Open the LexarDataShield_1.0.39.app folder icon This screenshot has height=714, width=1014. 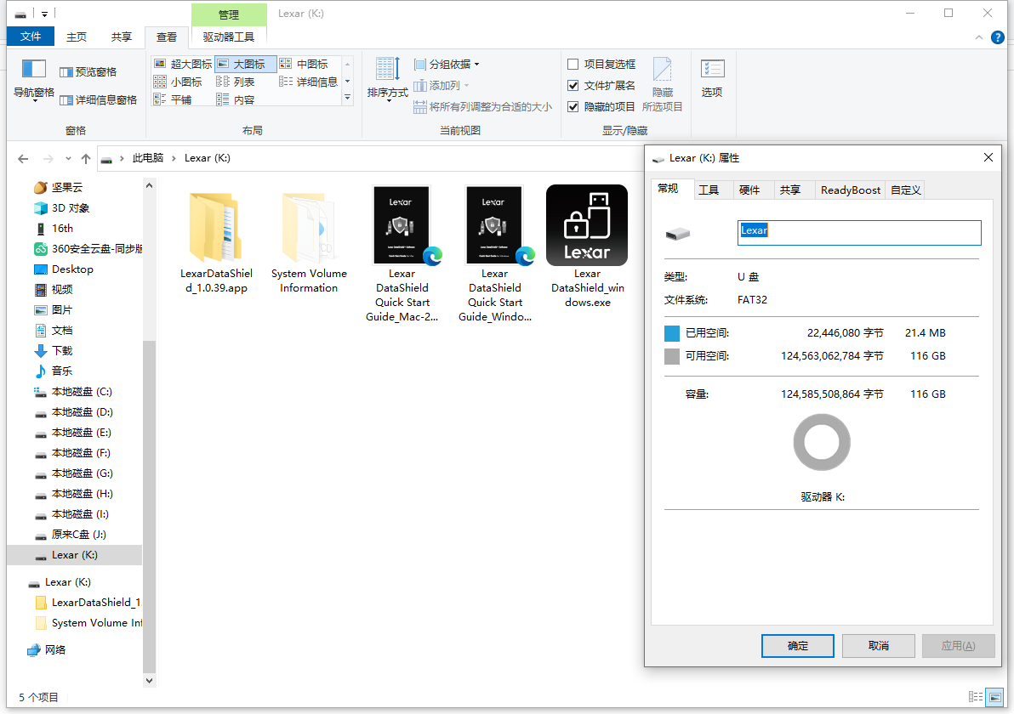216,228
